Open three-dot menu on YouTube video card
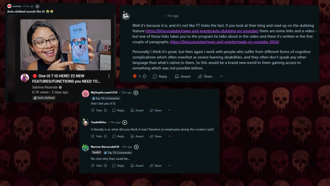This screenshot has height=186, width=330. (x=109, y=76)
